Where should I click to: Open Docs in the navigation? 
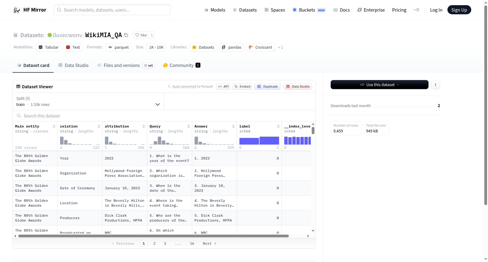[342, 10]
